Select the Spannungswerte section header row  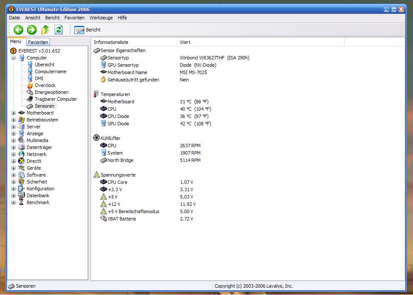[115, 175]
